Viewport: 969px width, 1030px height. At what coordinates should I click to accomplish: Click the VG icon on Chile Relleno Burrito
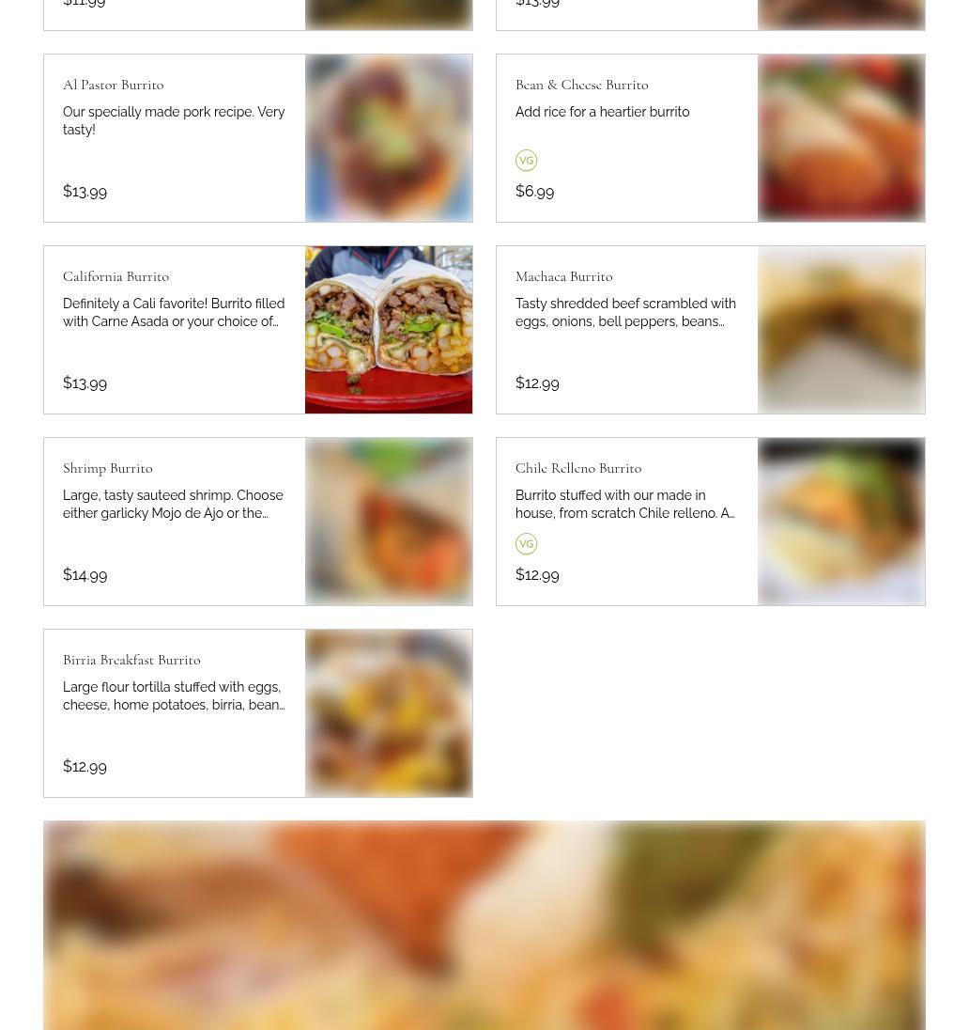(526, 544)
